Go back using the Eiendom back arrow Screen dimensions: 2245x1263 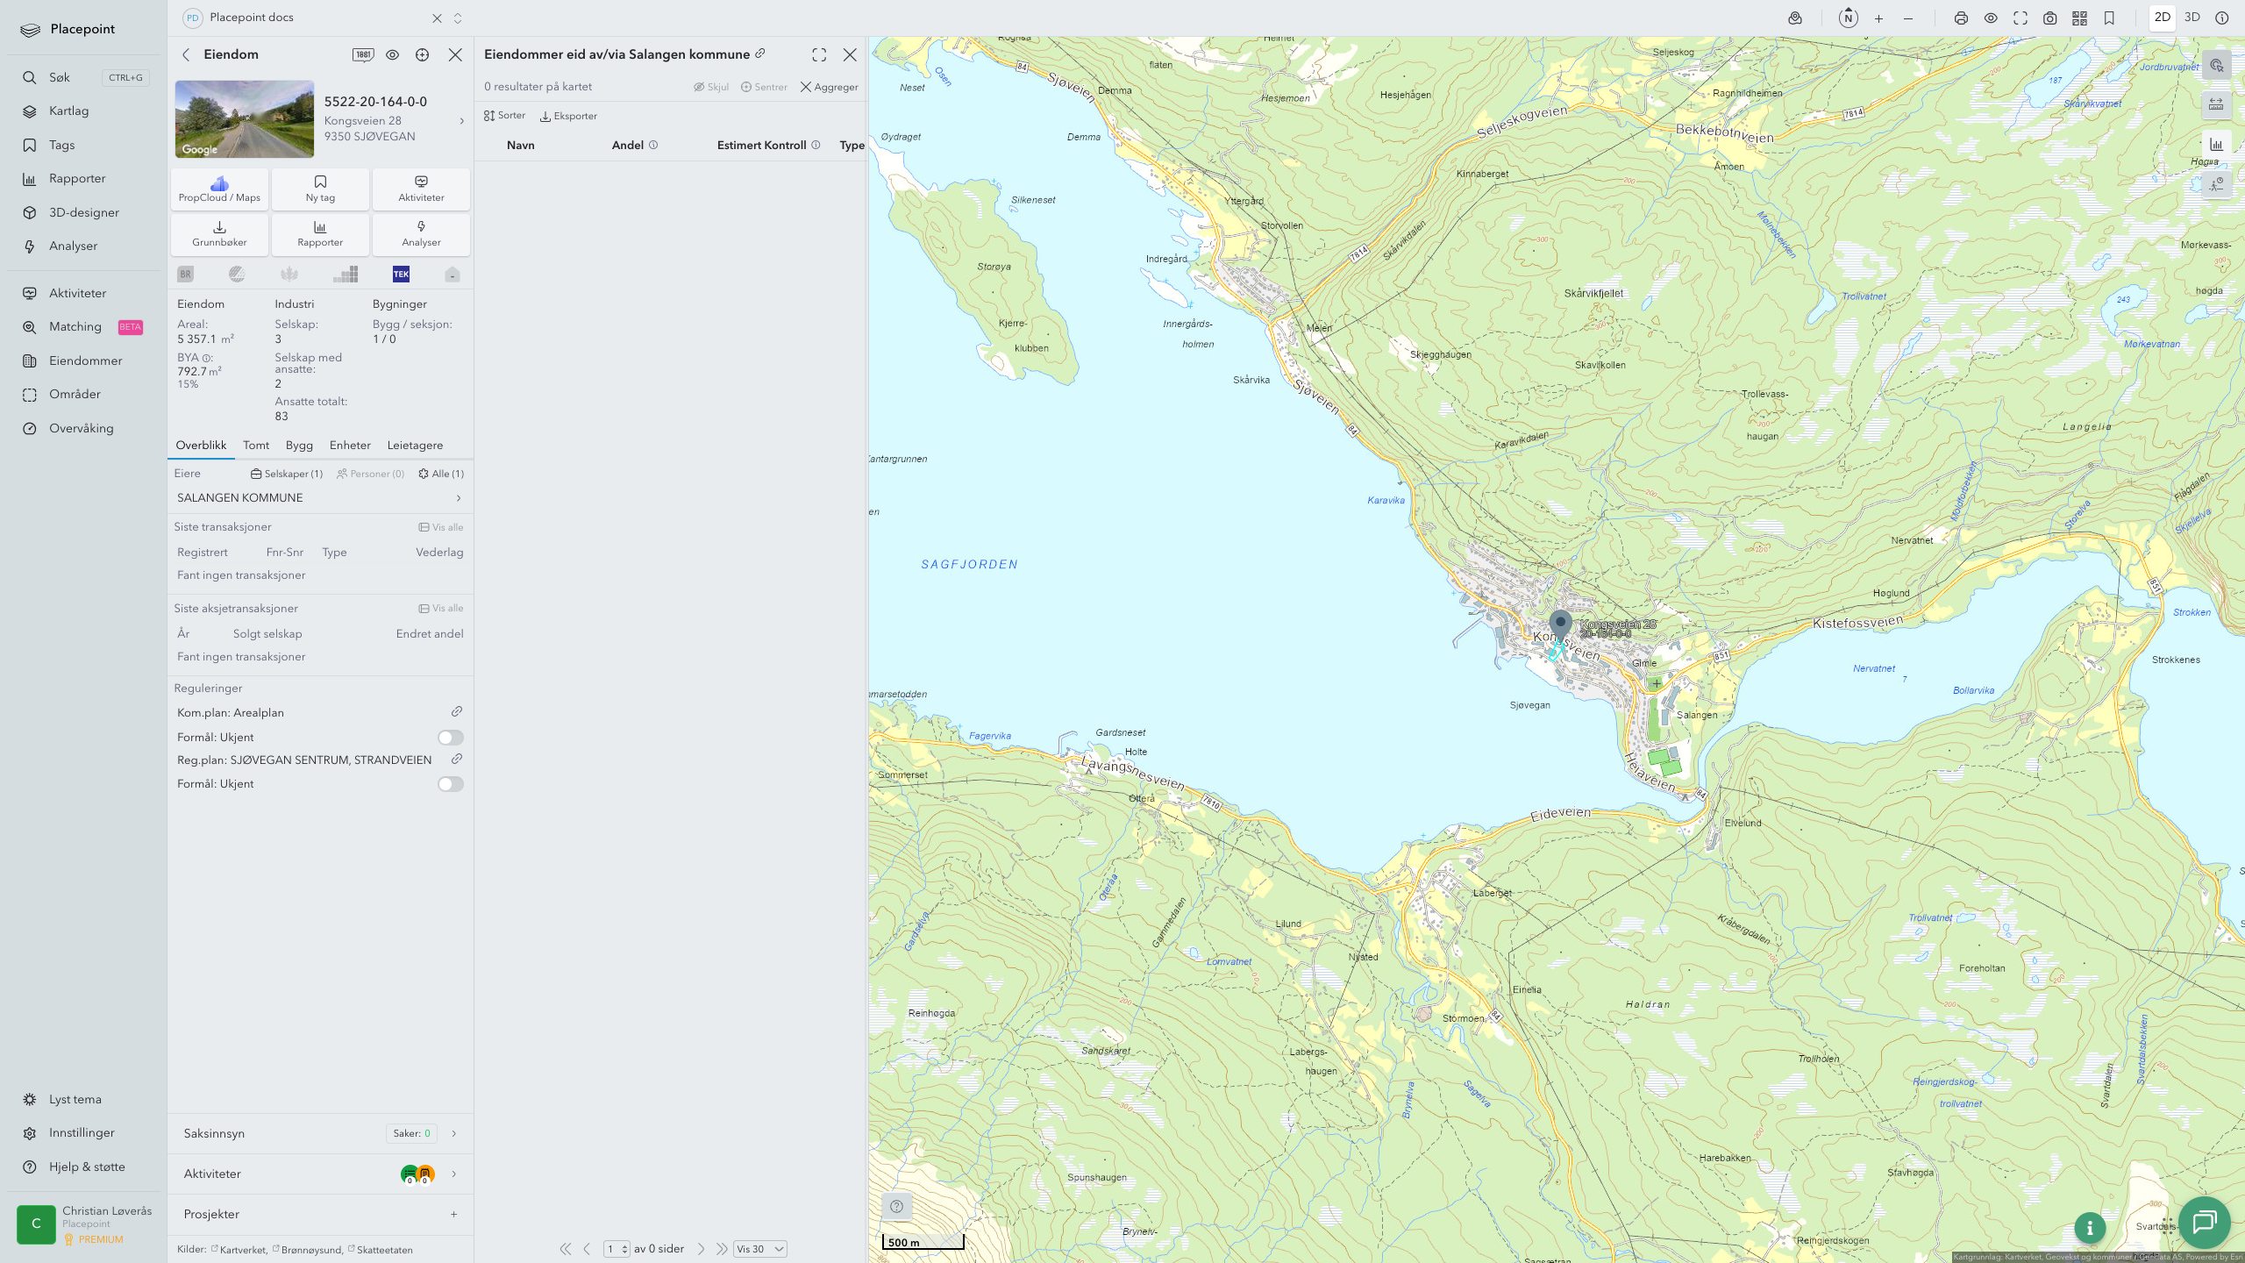(x=186, y=54)
